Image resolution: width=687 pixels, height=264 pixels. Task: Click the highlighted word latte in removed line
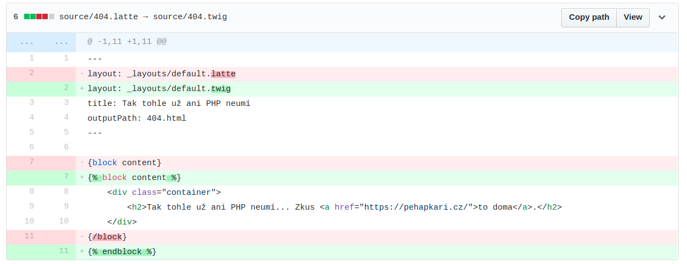pos(223,74)
